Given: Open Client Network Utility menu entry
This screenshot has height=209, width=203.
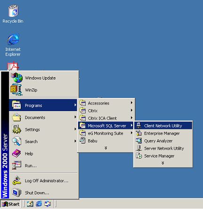Looking at the screenshot, I should click(x=163, y=126).
